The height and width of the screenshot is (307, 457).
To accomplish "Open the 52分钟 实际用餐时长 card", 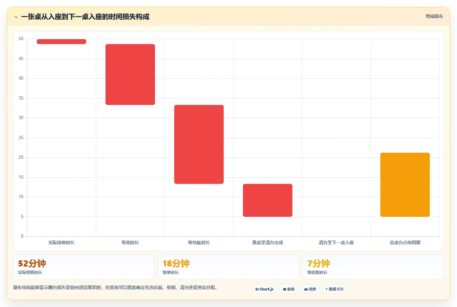I will coord(84,267).
